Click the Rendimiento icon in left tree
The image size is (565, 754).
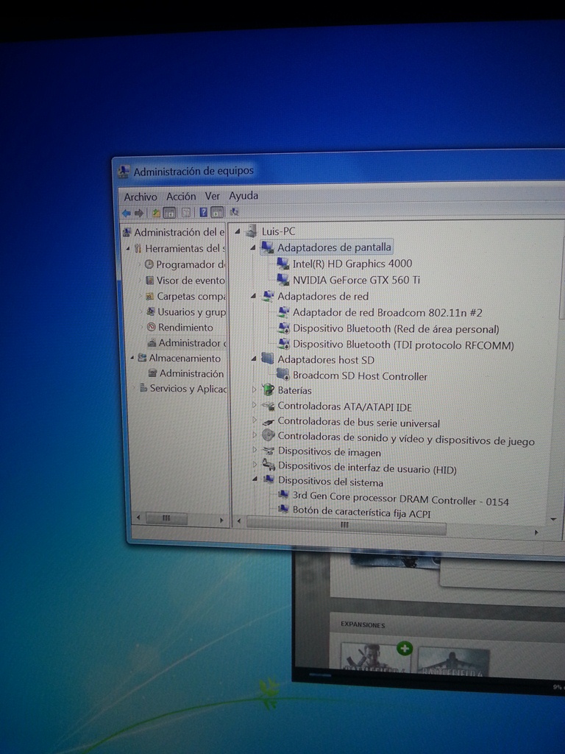(152, 327)
